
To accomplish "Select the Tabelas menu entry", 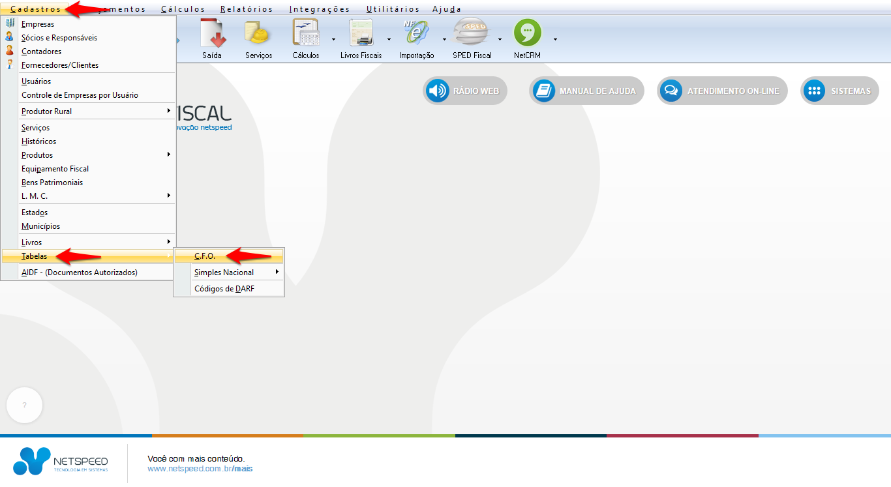I will (89, 256).
